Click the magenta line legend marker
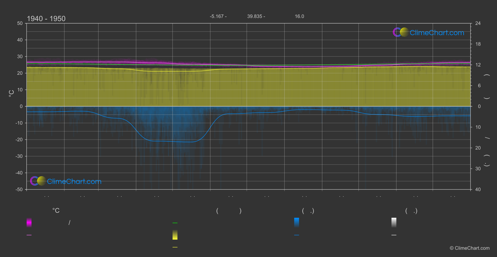497x257 pixels. [29, 235]
